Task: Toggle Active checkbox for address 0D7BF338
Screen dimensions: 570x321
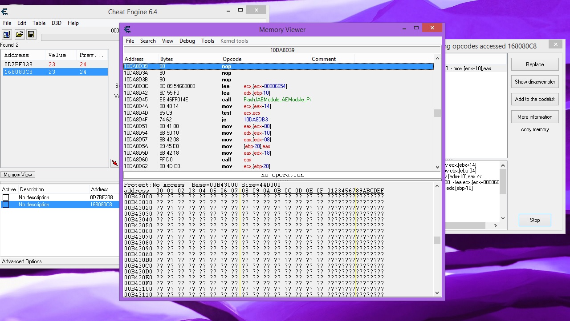Action: point(6,197)
